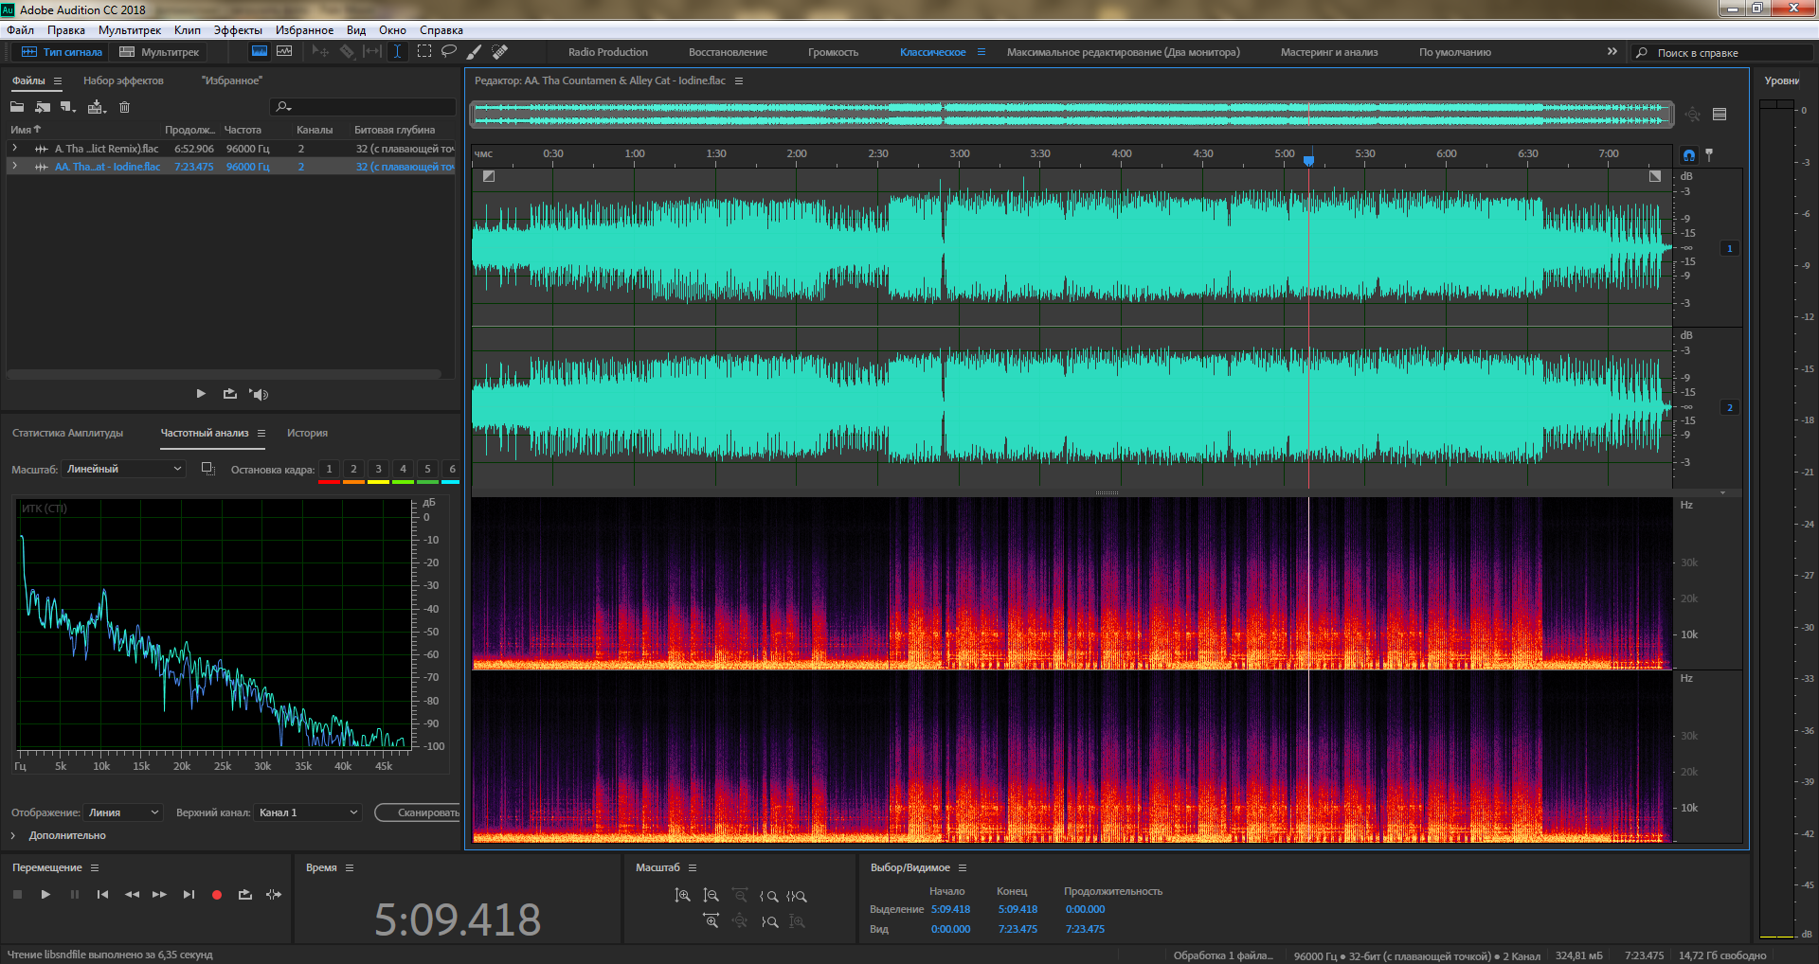Toggle loop playback in transport panel

[244, 895]
